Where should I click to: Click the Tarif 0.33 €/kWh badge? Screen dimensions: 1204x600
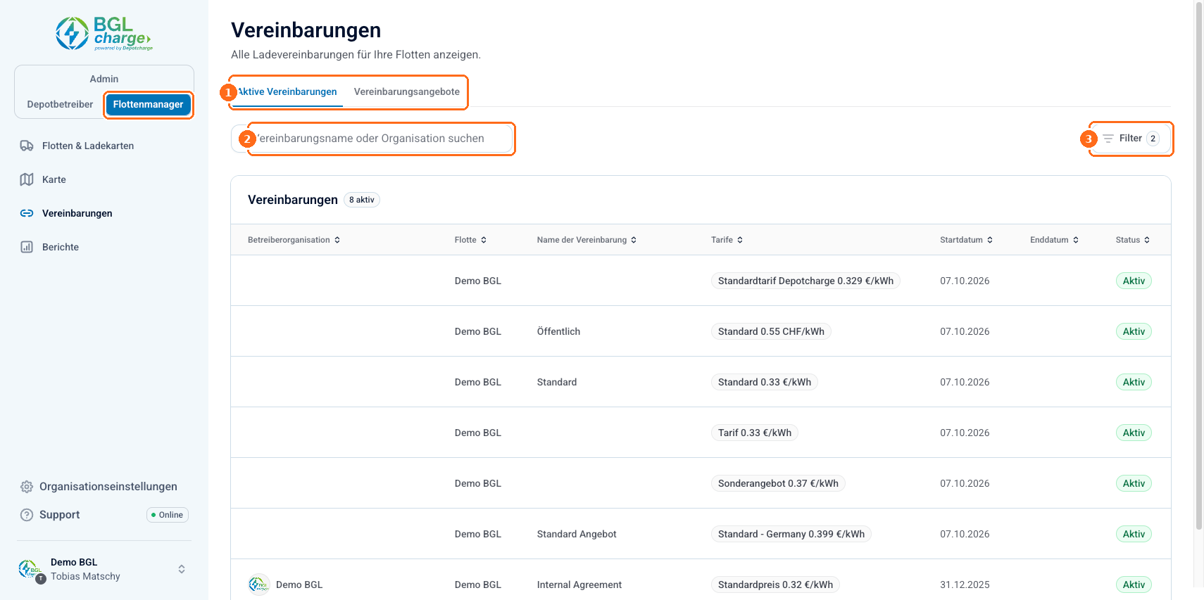point(755,433)
